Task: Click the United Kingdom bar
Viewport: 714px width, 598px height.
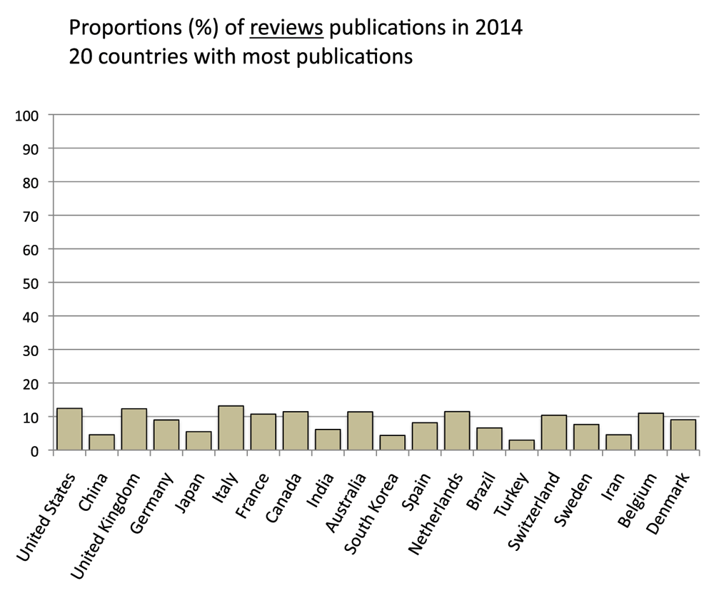Action: [134, 430]
